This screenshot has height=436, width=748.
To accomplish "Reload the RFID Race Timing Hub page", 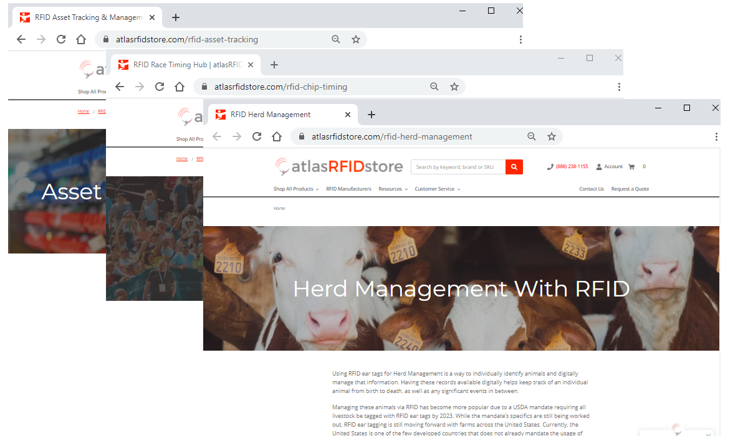I will [160, 87].
